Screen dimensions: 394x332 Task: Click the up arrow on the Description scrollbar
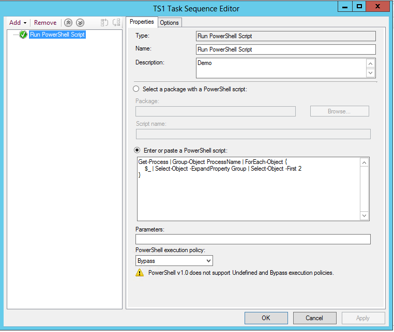370,63
